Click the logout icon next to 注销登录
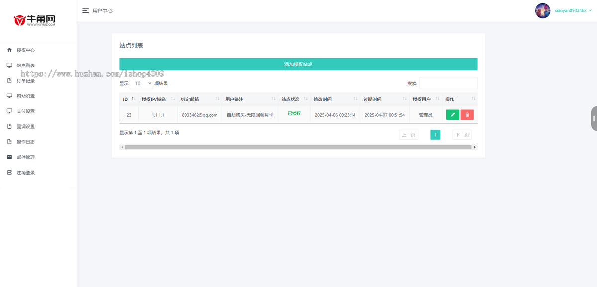597x287 pixels. 9,172
